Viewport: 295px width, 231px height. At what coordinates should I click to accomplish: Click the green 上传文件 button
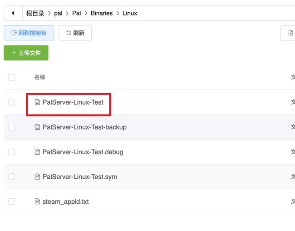click(26, 53)
